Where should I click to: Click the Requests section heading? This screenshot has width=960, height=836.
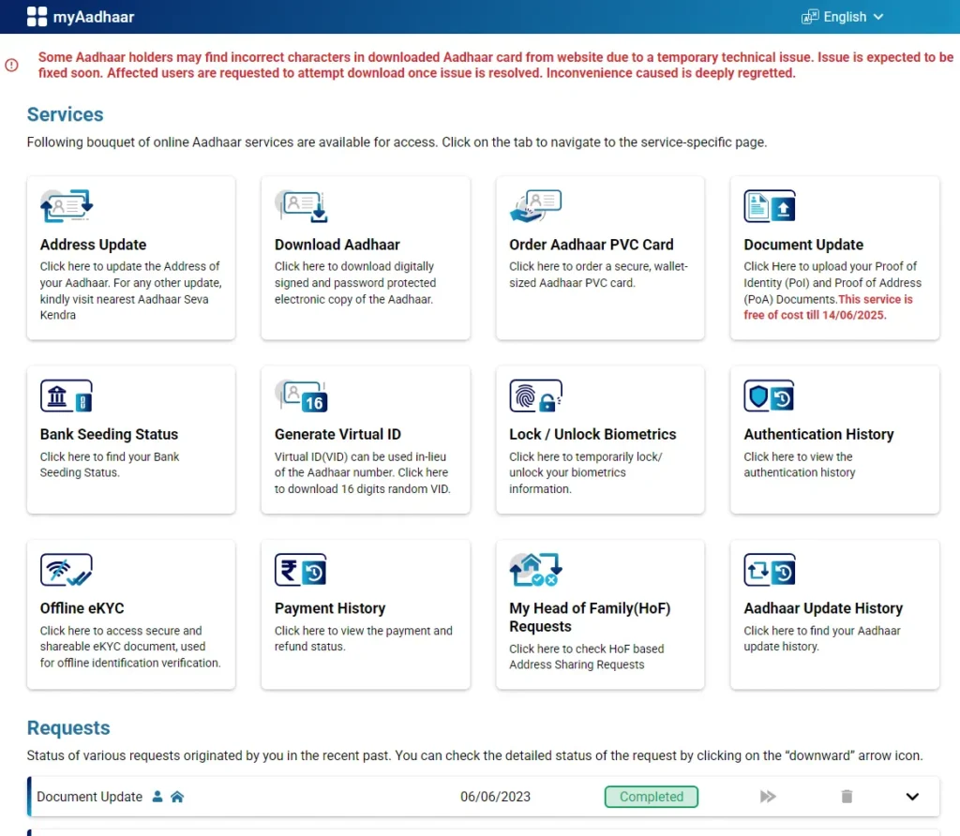coord(68,727)
